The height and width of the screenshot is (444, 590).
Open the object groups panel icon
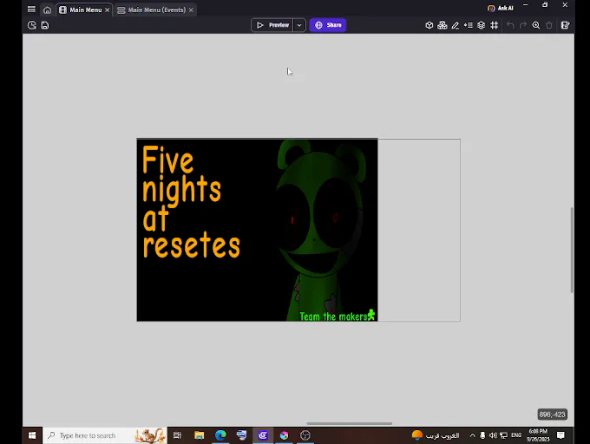click(x=442, y=25)
